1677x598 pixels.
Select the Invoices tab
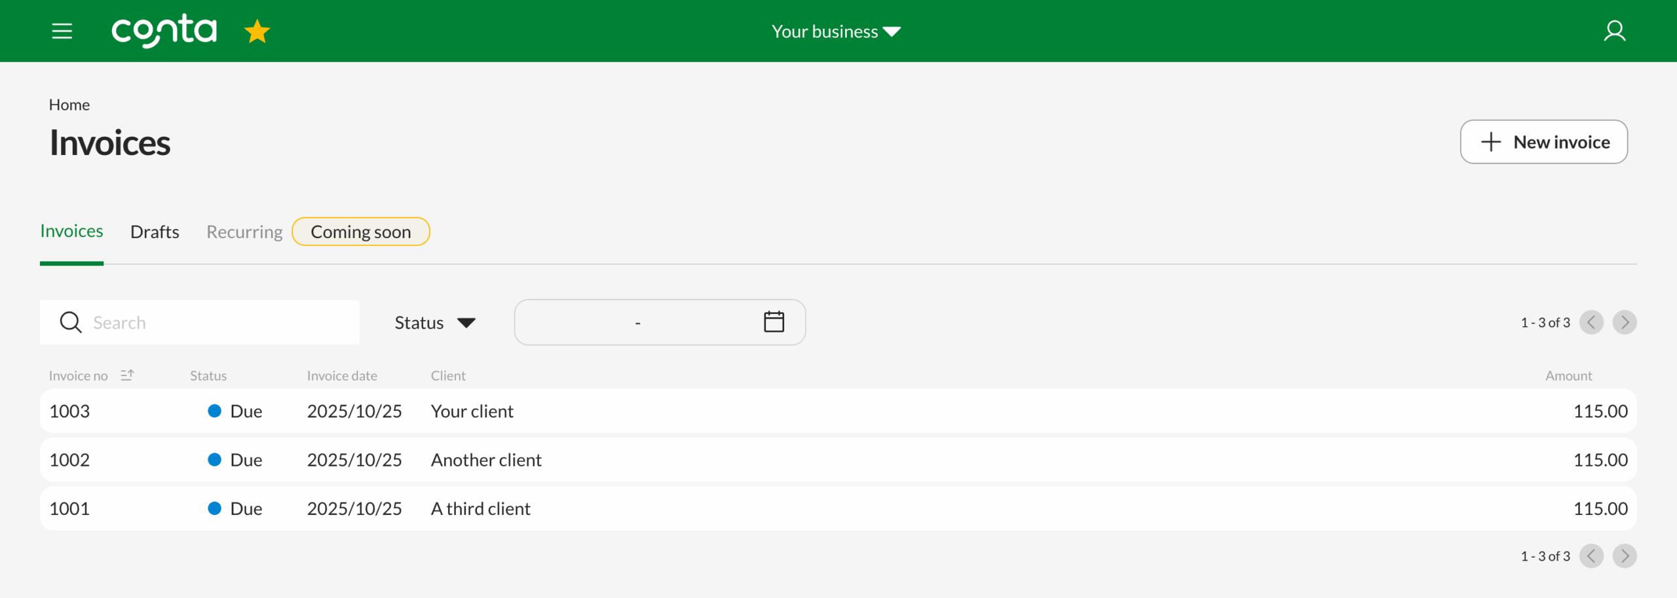71,231
